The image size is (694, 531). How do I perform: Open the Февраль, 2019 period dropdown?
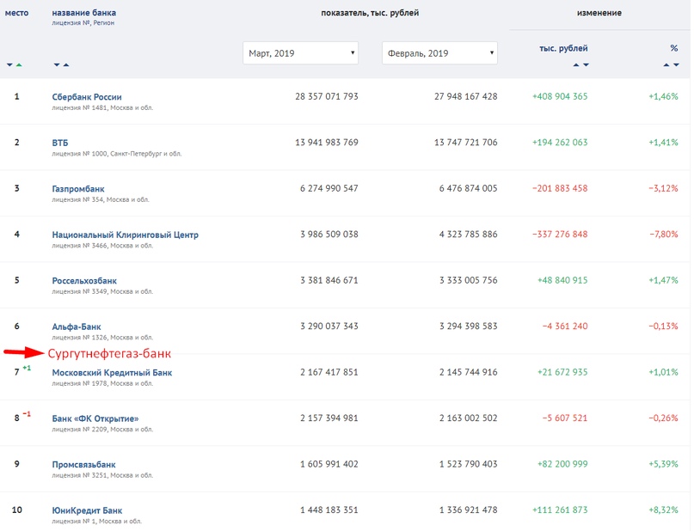tap(439, 53)
